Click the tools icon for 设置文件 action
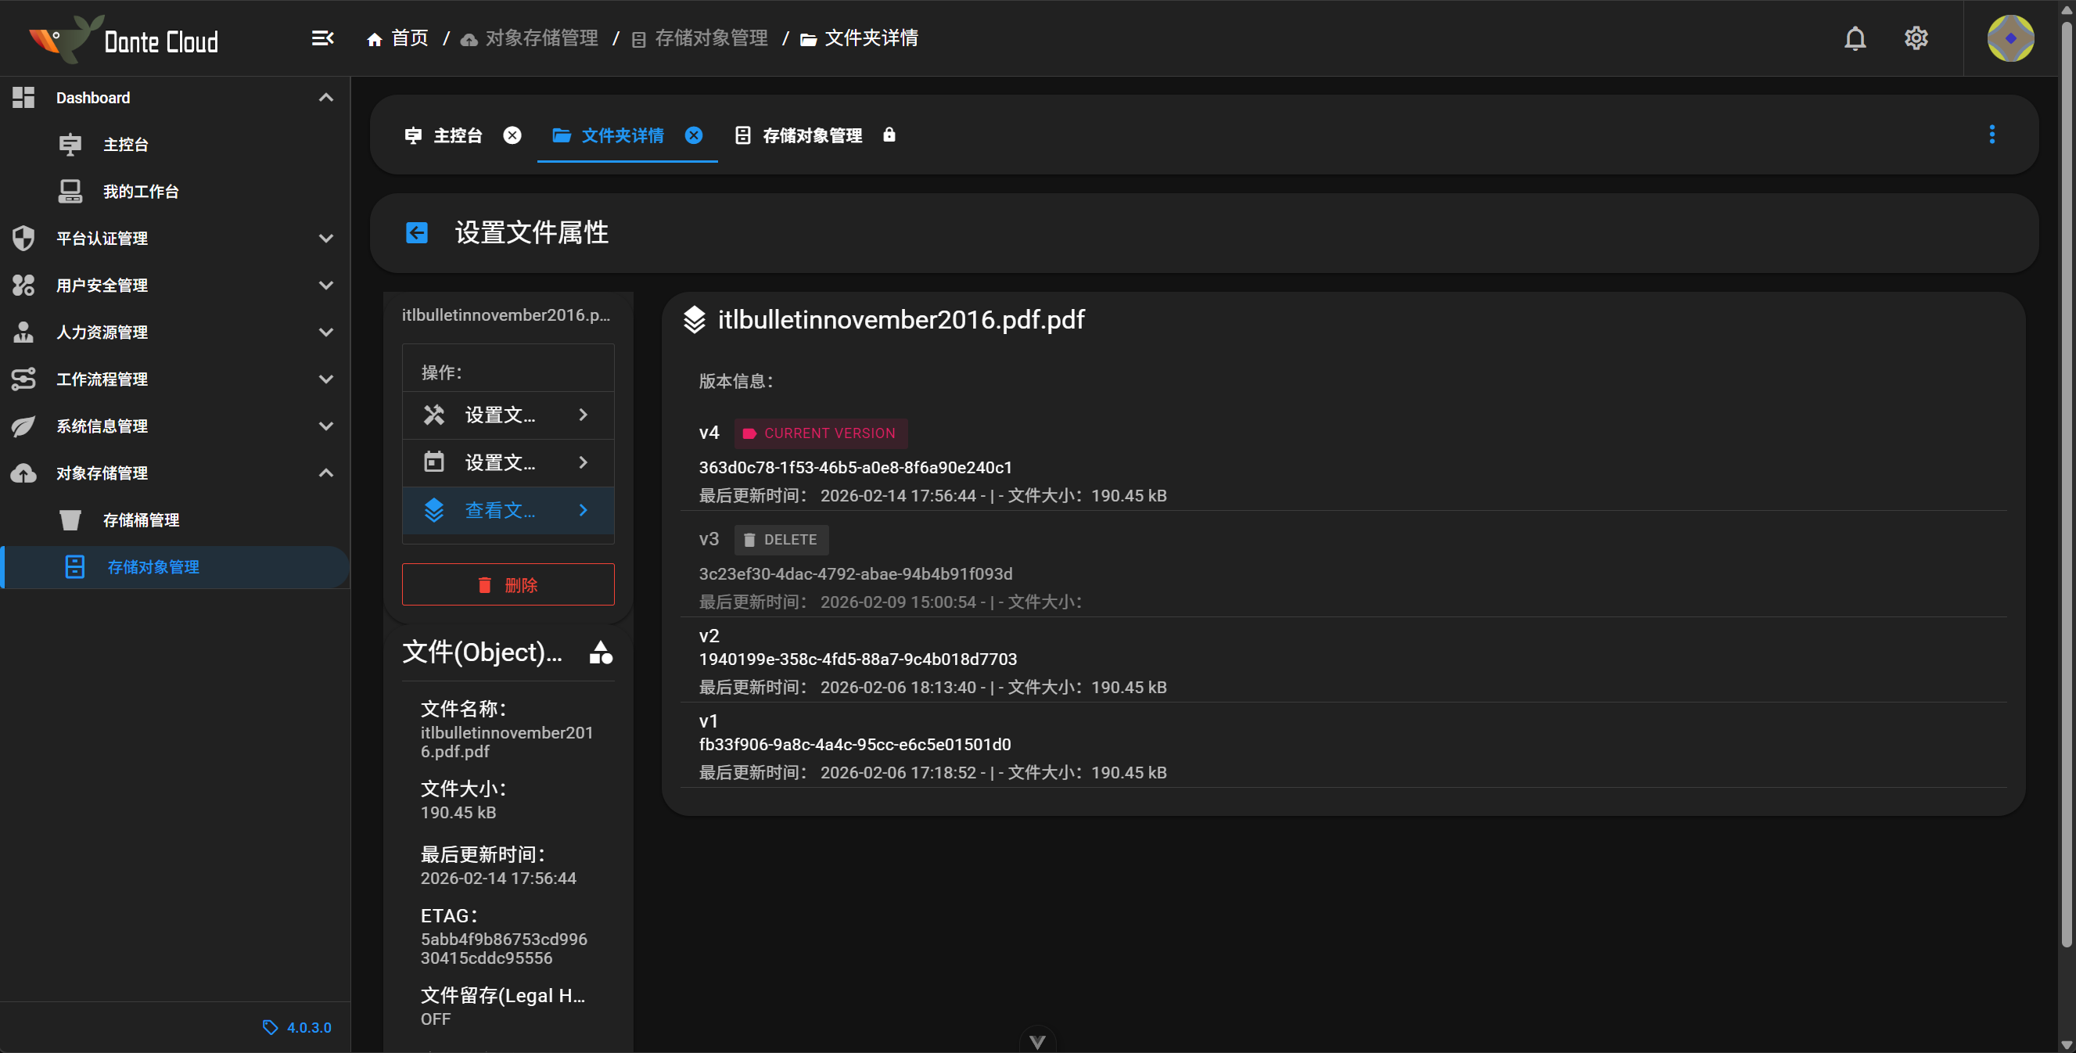2076x1053 pixels. pos(433,415)
